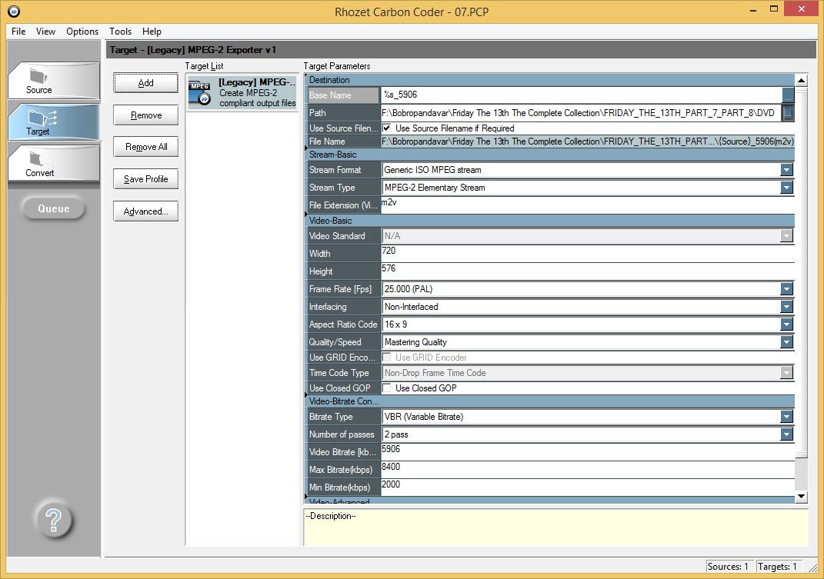Browse for the destination Path folder
Screen dimensions: 824x579
[788, 113]
